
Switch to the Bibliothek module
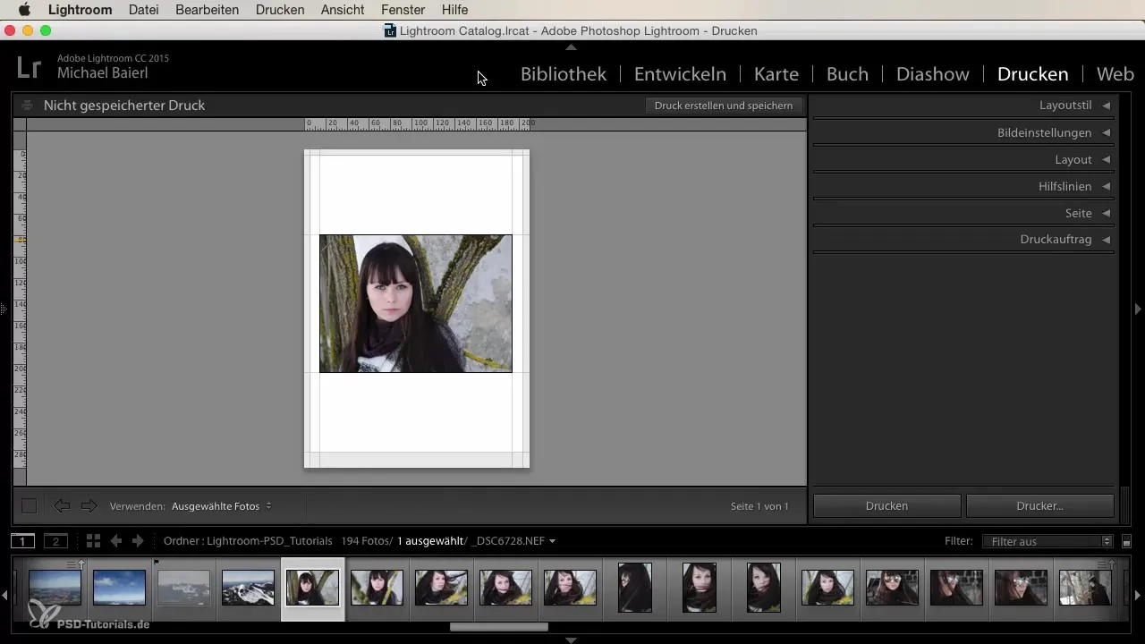(x=564, y=74)
